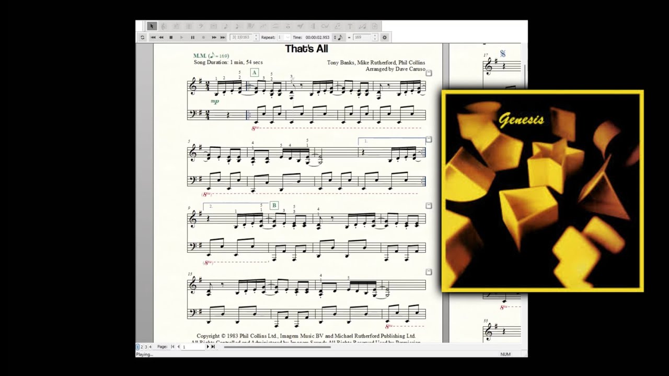Viewport: 669px width, 376px height.
Task: Switch to page tab 3
Action: pos(146,347)
